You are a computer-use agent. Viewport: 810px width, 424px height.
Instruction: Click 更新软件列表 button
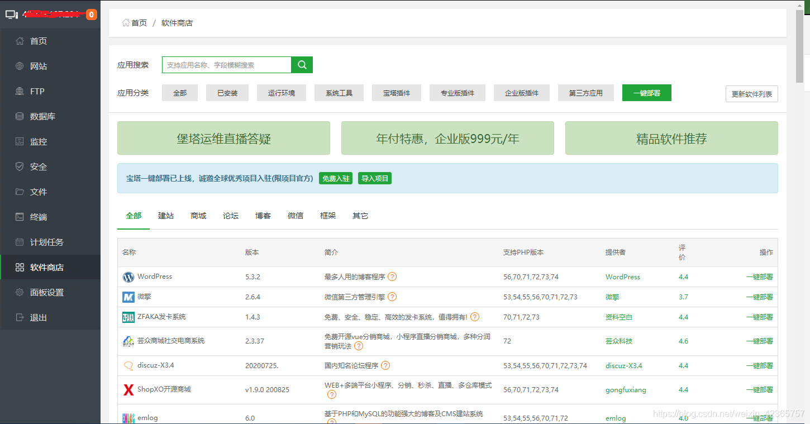(752, 94)
